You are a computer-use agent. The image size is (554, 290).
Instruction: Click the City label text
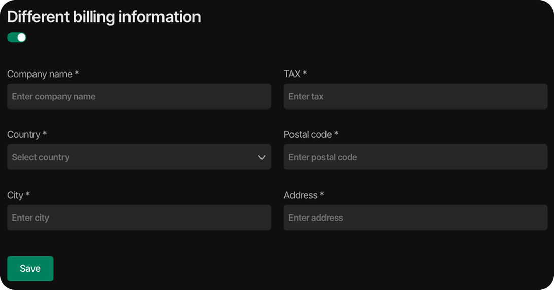point(15,195)
